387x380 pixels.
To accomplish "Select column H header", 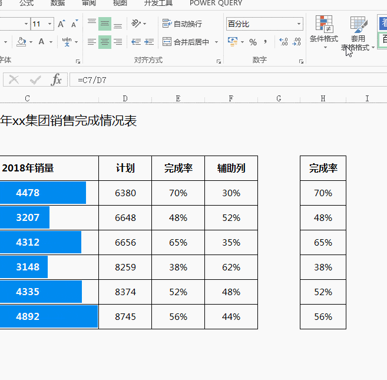I will (323, 98).
